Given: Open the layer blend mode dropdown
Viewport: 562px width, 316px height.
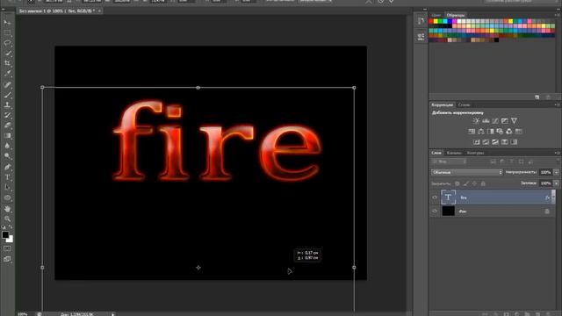Looking at the screenshot, I should click(467, 172).
